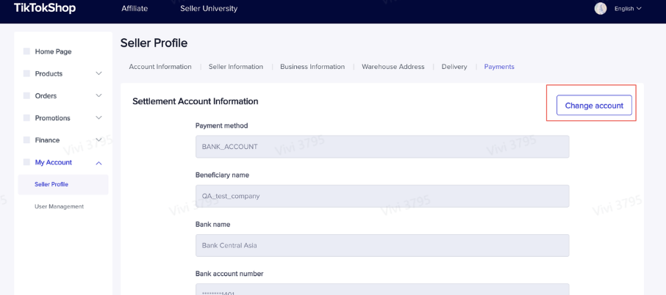Screen dimensions: 666x295
Task: Click the Home Page sidebar icon
Action: pos(27,51)
